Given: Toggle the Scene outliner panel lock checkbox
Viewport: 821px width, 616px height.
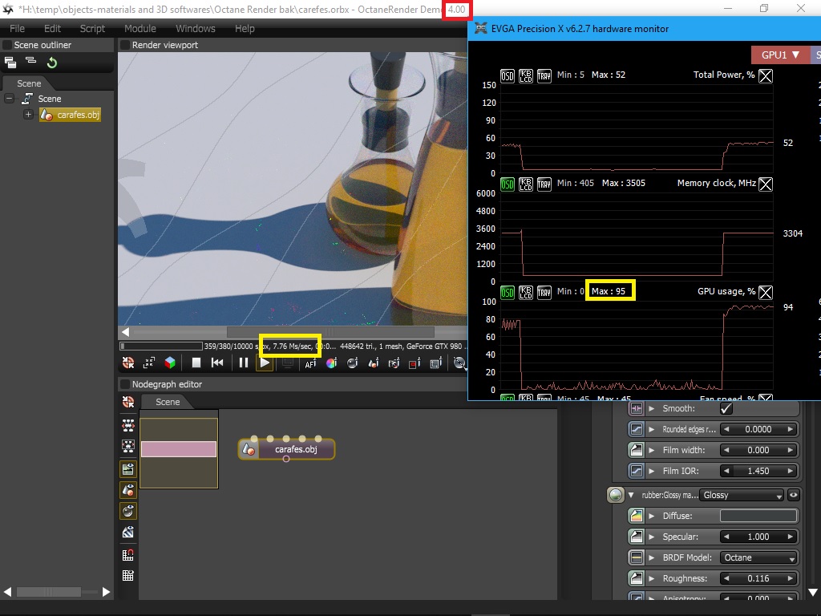Looking at the screenshot, I should tap(7, 45).
